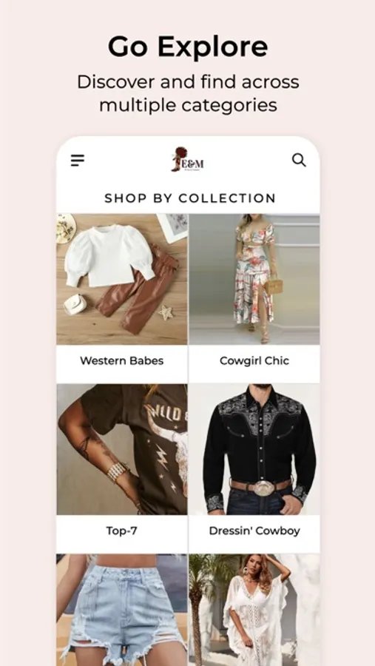Open the Western Babes collection image
Screen dimensions: 375x666
(122, 279)
